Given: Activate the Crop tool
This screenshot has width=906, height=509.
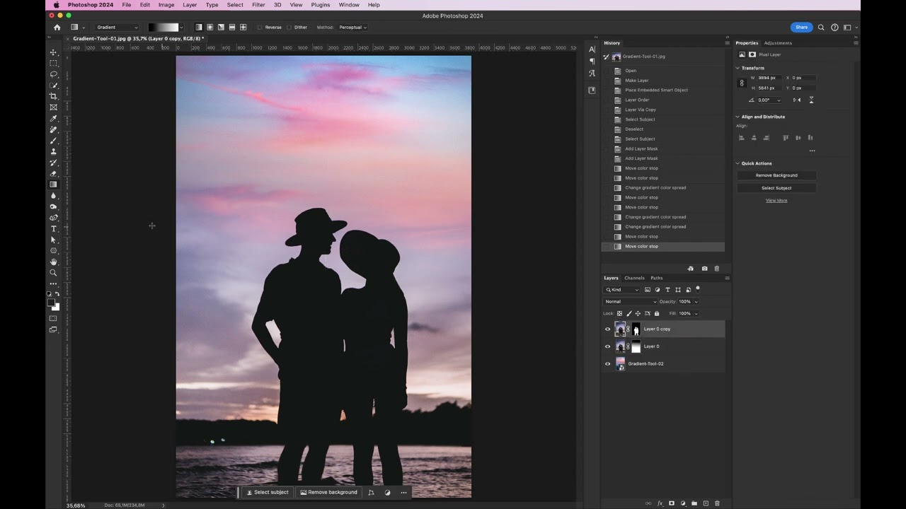Looking at the screenshot, I should tap(53, 95).
